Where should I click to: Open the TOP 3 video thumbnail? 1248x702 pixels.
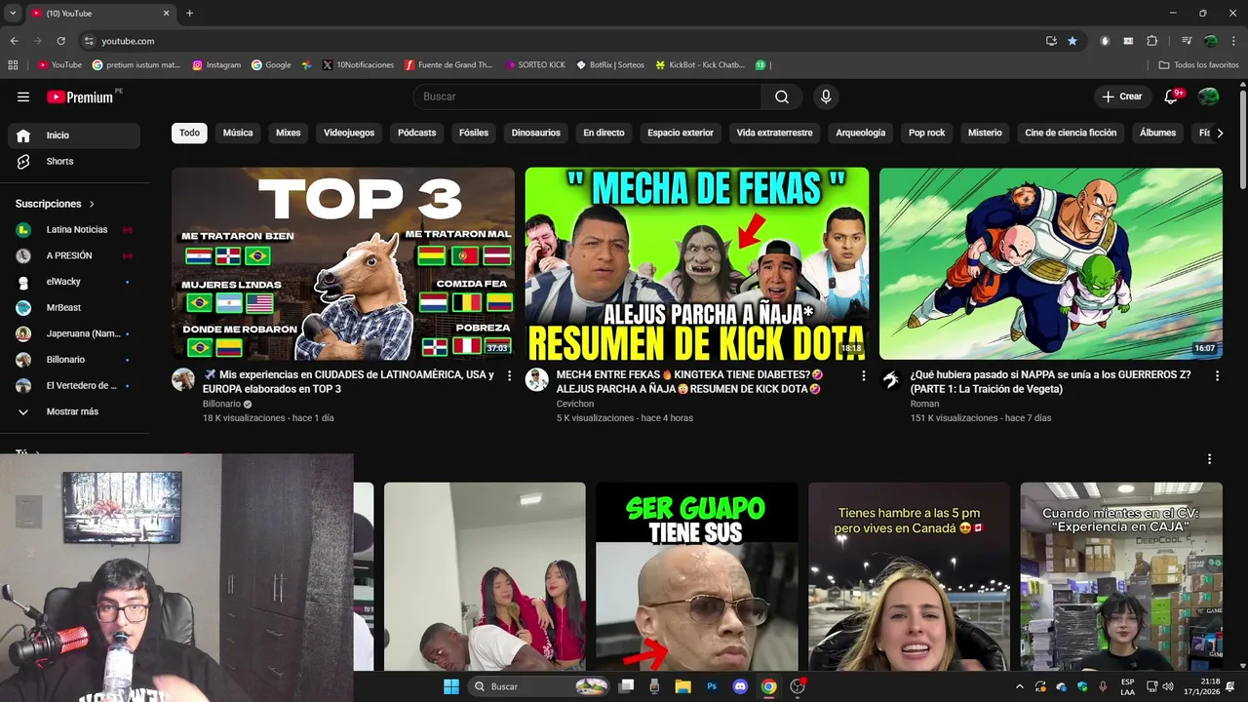(343, 264)
